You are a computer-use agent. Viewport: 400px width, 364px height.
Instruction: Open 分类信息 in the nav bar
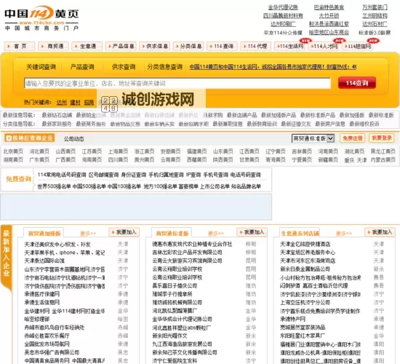pyautogui.click(x=188, y=47)
